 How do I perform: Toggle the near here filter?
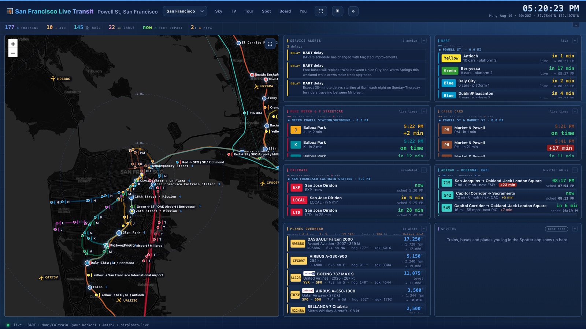tap(557, 229)
